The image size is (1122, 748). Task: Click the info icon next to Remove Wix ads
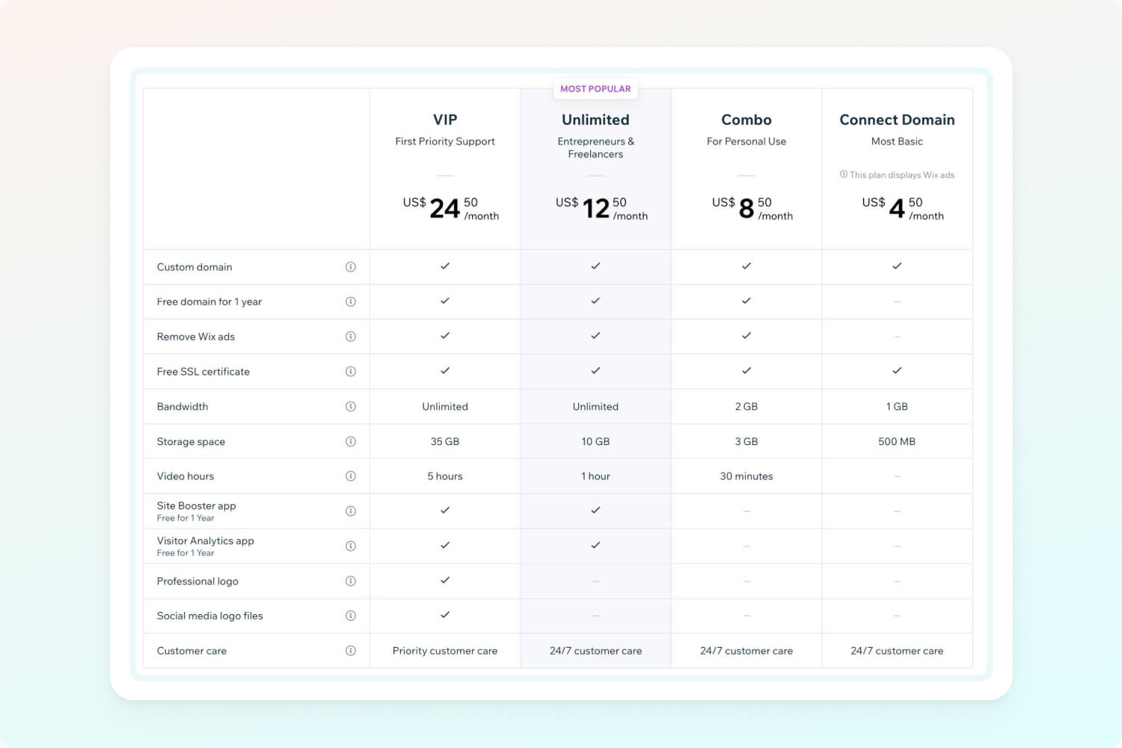[x=350, y=337]
